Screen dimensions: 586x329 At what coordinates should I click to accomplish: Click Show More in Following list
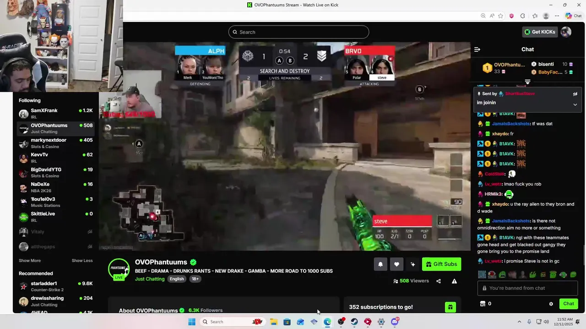(30, 260)
